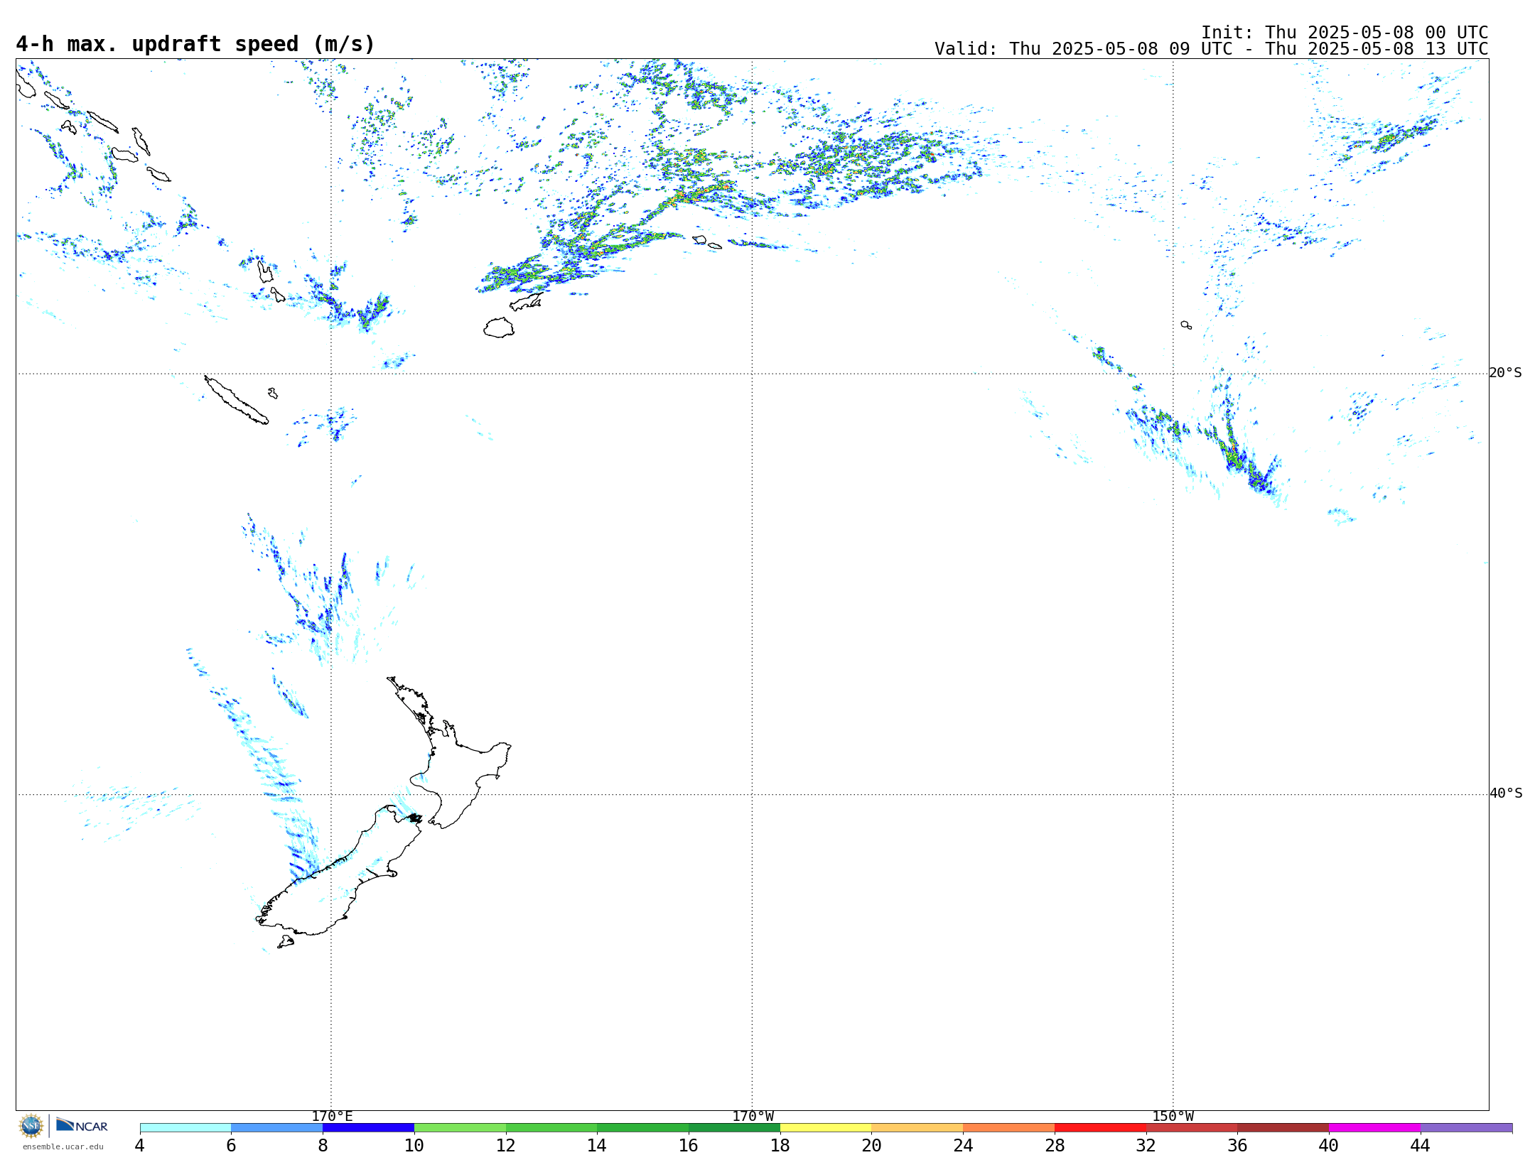Click the 20°S latitude label
This screenshot has height=1155, width=1535.
coord(1505,373)
